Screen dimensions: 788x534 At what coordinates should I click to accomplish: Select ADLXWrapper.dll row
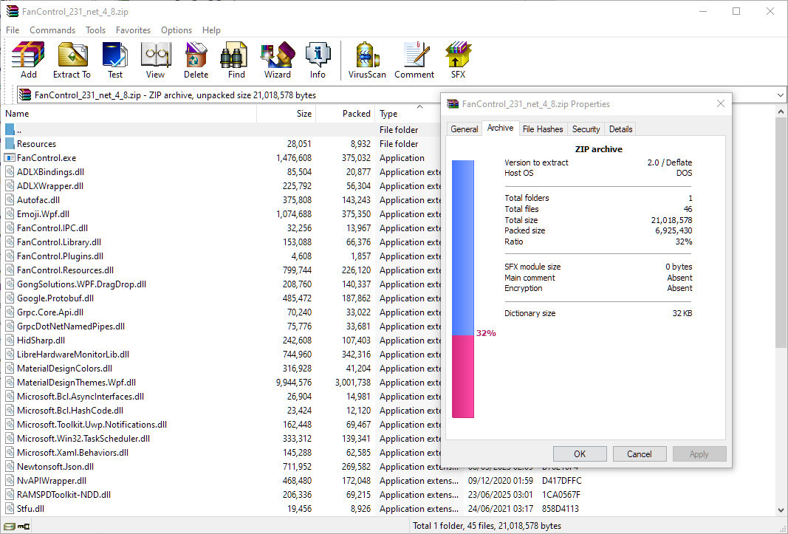(x=222, y=186)
